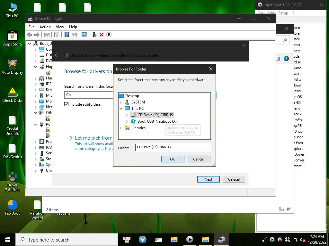Viewport: 329px width, 246px height.
Task: Click Cancel in Update Drivers dialog
Action: click(x=234, y=179)
